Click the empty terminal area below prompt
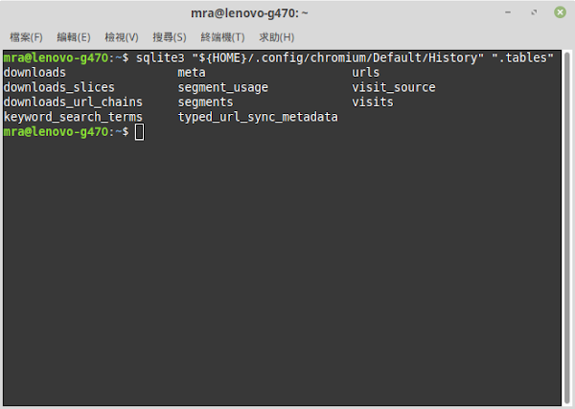Screen dimensions: 575x409 point(283,271)
